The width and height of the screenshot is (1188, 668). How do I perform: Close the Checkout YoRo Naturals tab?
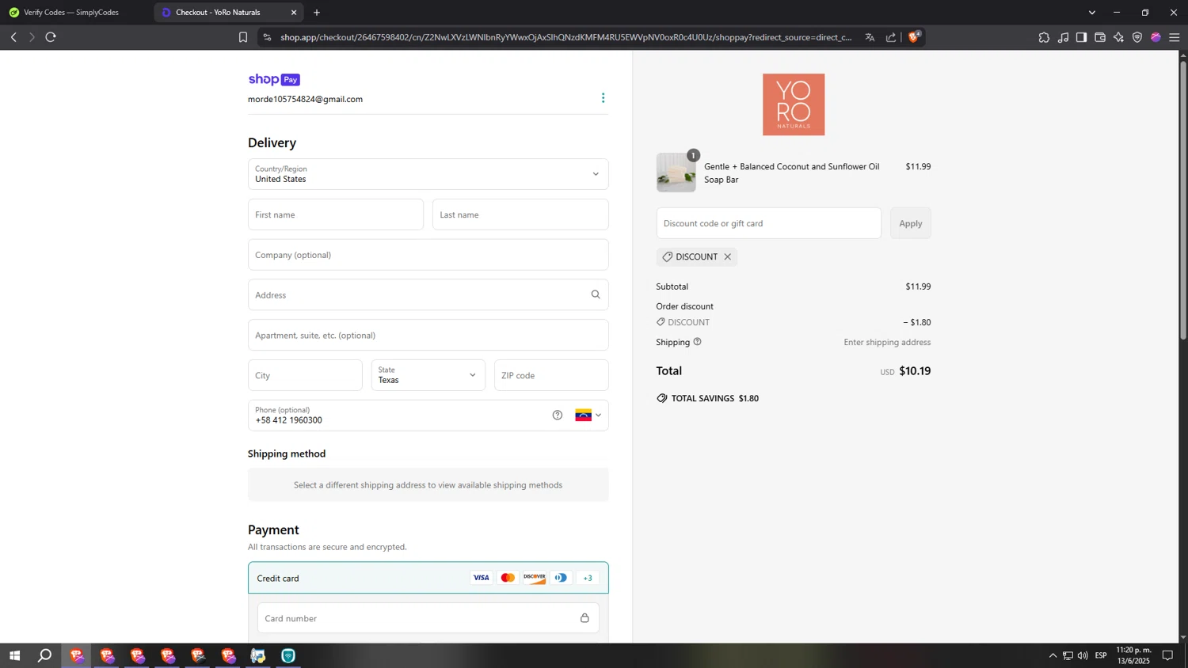[x=294, y=13]
